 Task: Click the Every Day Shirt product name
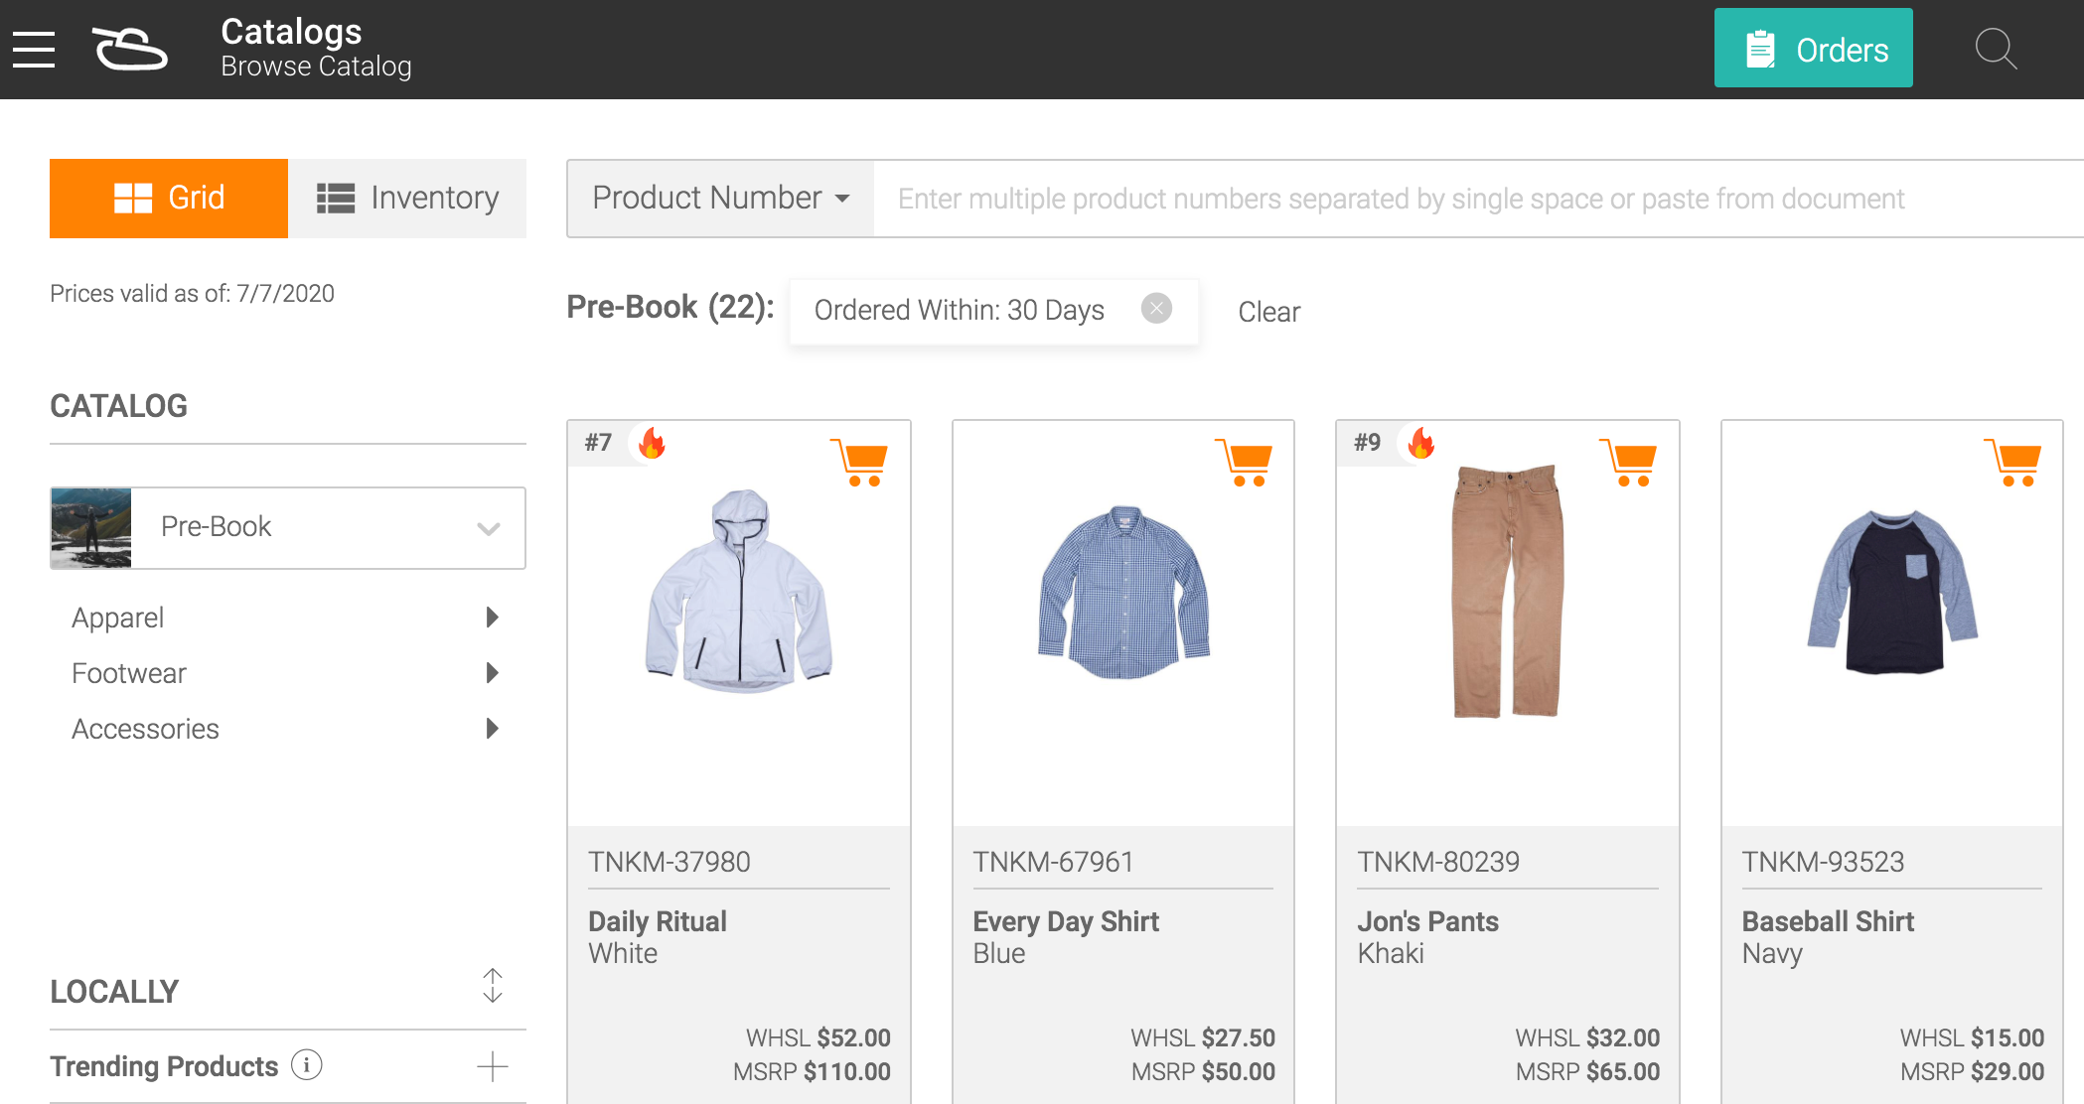click(x=1066, y=921)
